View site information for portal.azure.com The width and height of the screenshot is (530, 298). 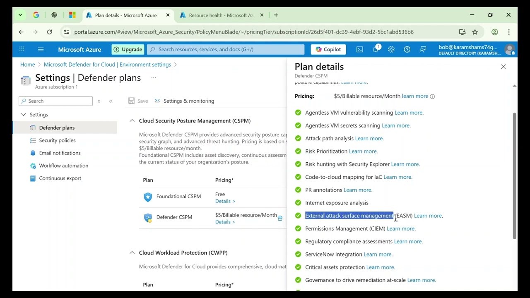click(66, 32)
